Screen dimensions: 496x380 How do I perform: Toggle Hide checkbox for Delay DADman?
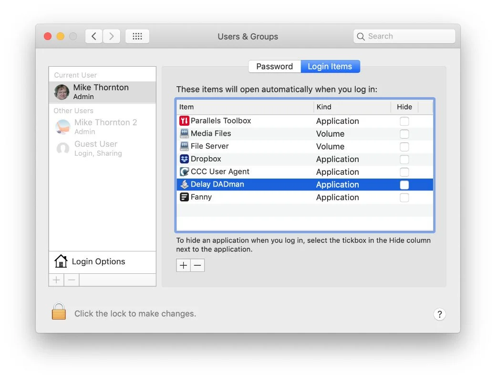[x=404, y=185]
